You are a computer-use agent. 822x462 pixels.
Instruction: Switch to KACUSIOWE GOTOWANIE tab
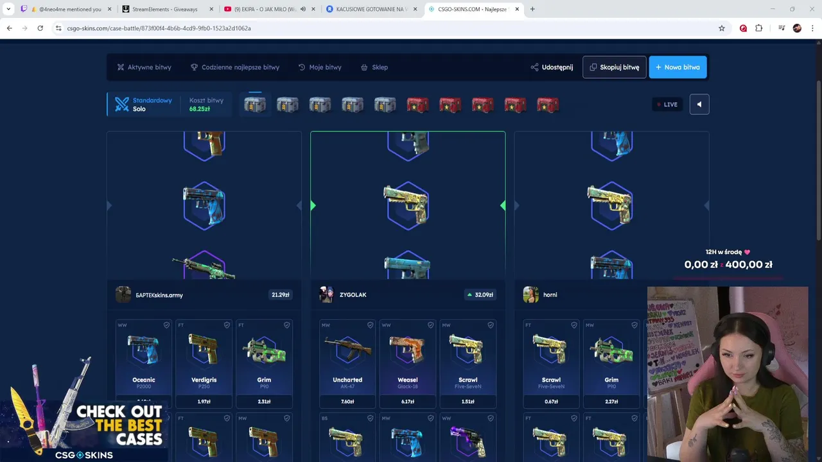click(371, 9)
